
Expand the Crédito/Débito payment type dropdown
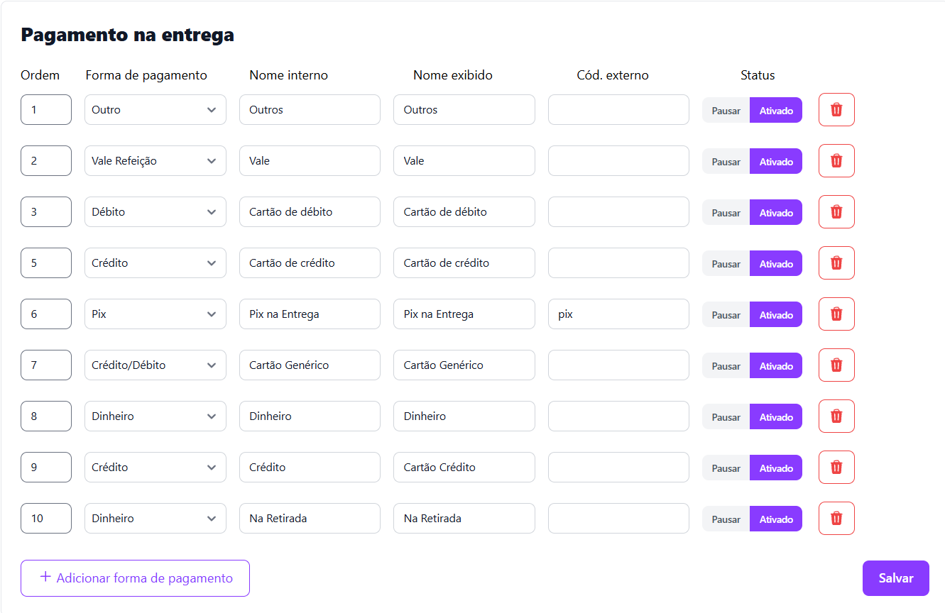[x=155, y=365]
